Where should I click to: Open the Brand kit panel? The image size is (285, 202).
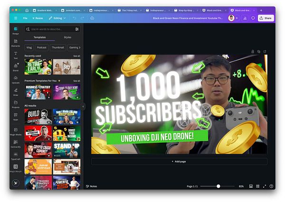coord(16,67)
